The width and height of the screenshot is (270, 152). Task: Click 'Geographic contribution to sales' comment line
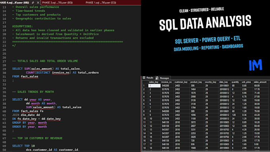click(42, 18)
